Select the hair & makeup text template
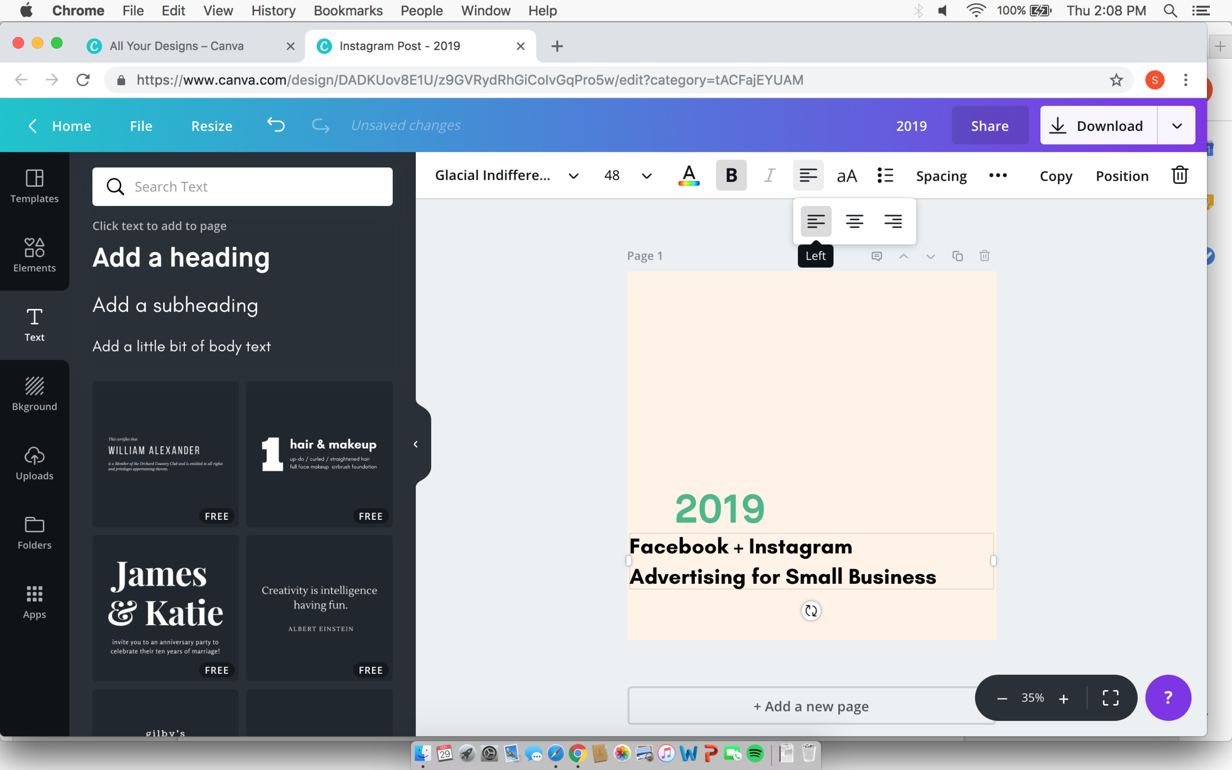Image resolution: width=1232 pixels, height=770 pixels. tap(319, 454)
